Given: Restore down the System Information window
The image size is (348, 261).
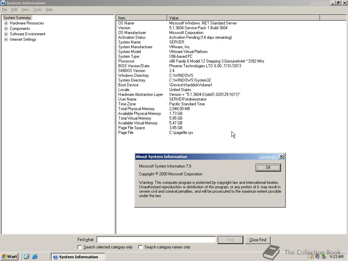Looking at the screenshot, I should click(x=338, y=3).
